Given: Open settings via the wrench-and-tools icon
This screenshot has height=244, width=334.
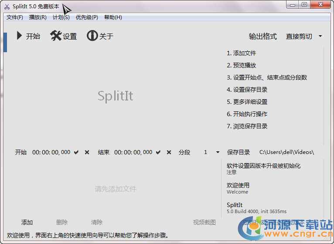Looking at the screenshot, I should point(56,36).
